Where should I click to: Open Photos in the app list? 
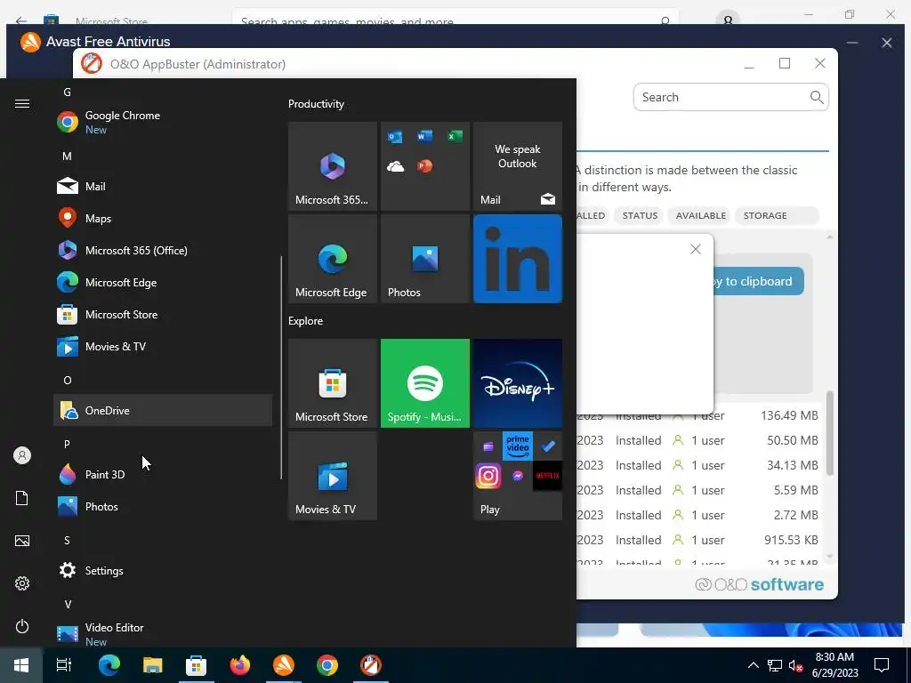click(163, 506)
